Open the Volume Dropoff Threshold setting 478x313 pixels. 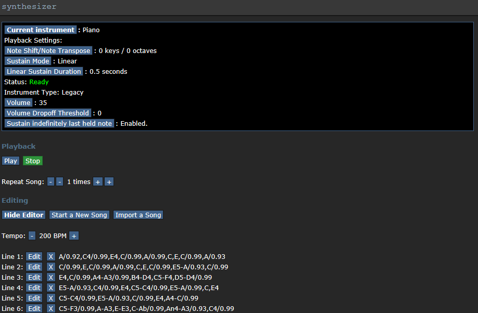[47, 113]
